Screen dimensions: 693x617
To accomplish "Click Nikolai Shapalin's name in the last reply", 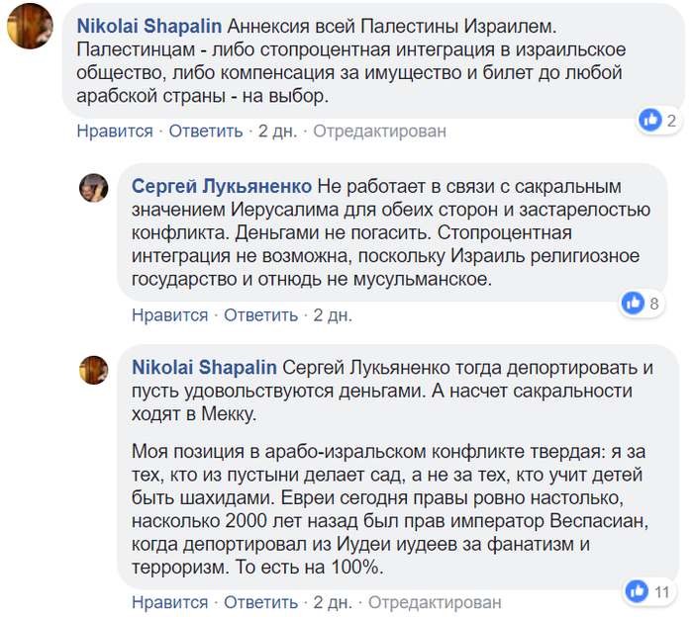I will pyautogui.click(x=204, y=367).
